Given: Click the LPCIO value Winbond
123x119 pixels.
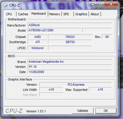Looking at the screenshot, I should [x=37, y=48].
